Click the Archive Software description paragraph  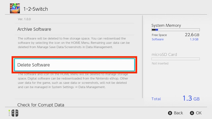[74, 43]
